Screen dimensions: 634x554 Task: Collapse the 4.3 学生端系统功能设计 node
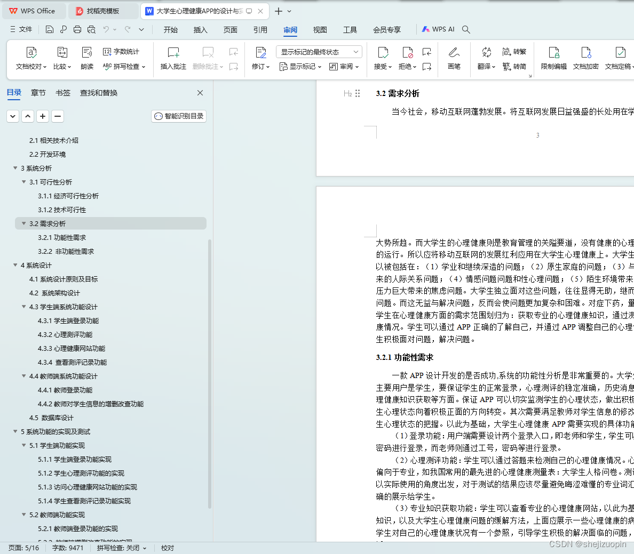24,307
